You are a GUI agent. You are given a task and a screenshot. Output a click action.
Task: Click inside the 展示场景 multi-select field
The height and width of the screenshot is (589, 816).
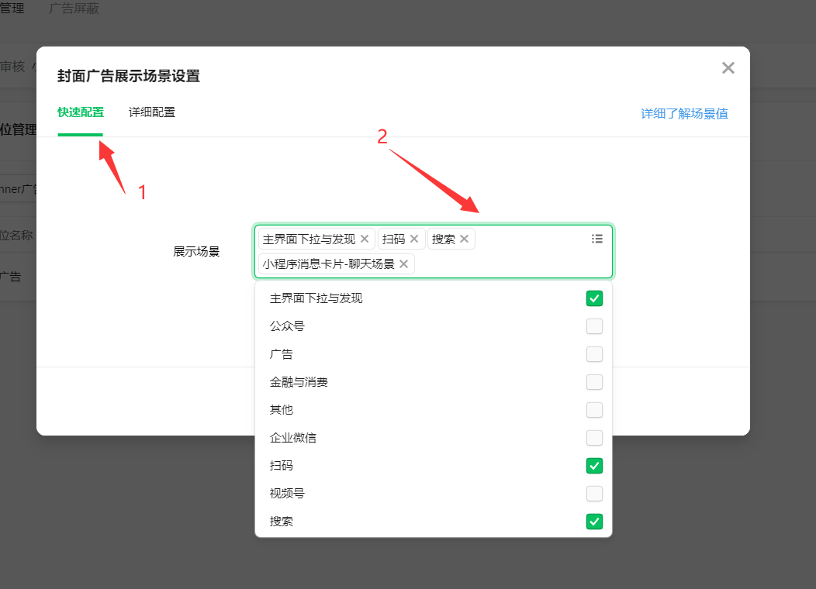pyautogui.click(x=433, y=252)
